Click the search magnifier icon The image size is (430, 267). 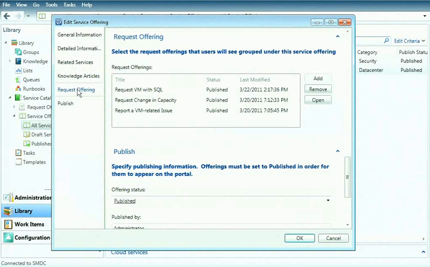click(x=386, y=40)
